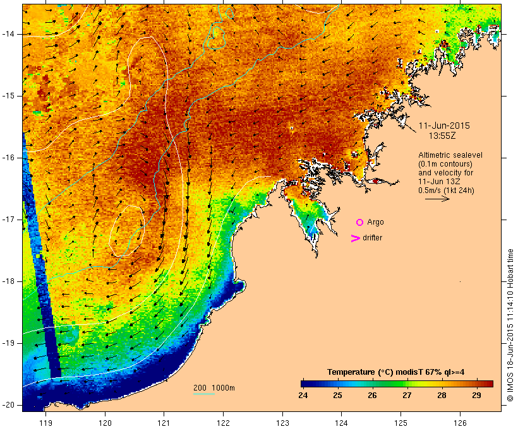The height and width of the screenshot is (429, 518).
Task: Click colorbar tick label 24
Action: click(303, 396)
